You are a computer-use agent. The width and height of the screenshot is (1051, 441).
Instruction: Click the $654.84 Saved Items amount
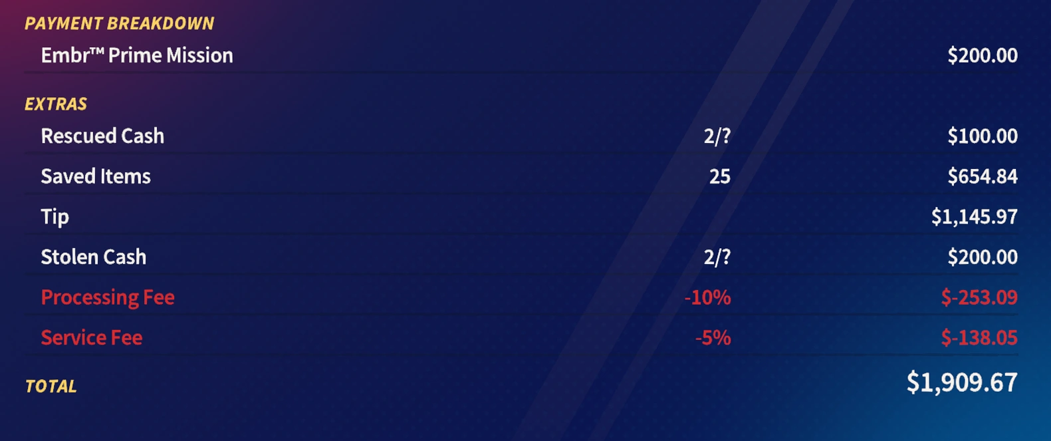982,176
